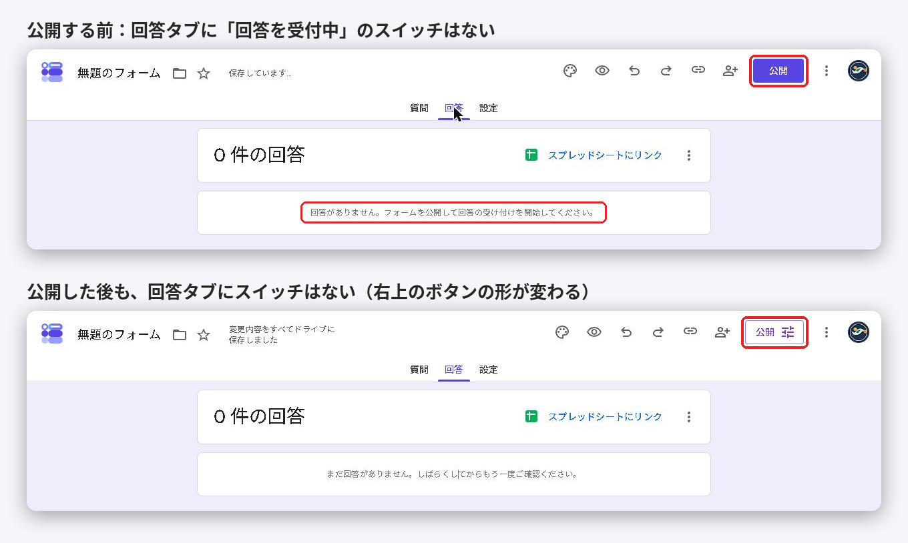Copy the responder link in the lower form
Image resolution: width=908 pixels, height=543 pixels.
690,332
